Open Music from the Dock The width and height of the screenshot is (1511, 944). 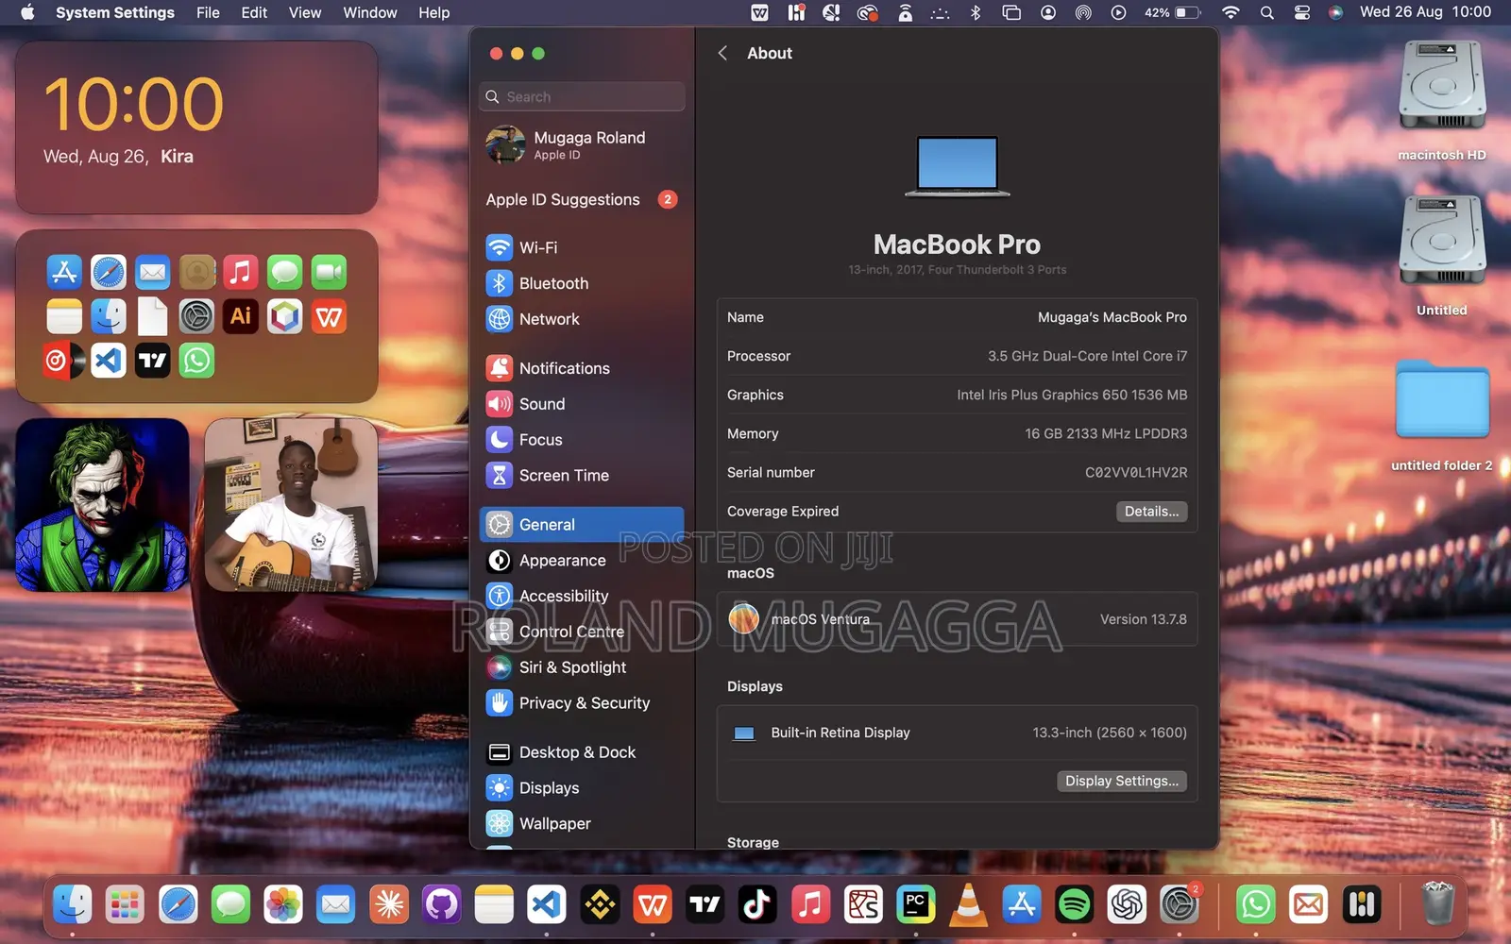(x=810, y=905)
